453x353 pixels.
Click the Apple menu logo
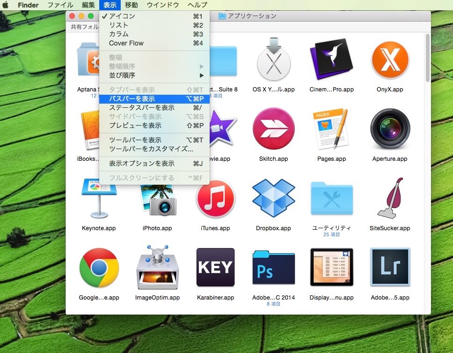(6, 5)
